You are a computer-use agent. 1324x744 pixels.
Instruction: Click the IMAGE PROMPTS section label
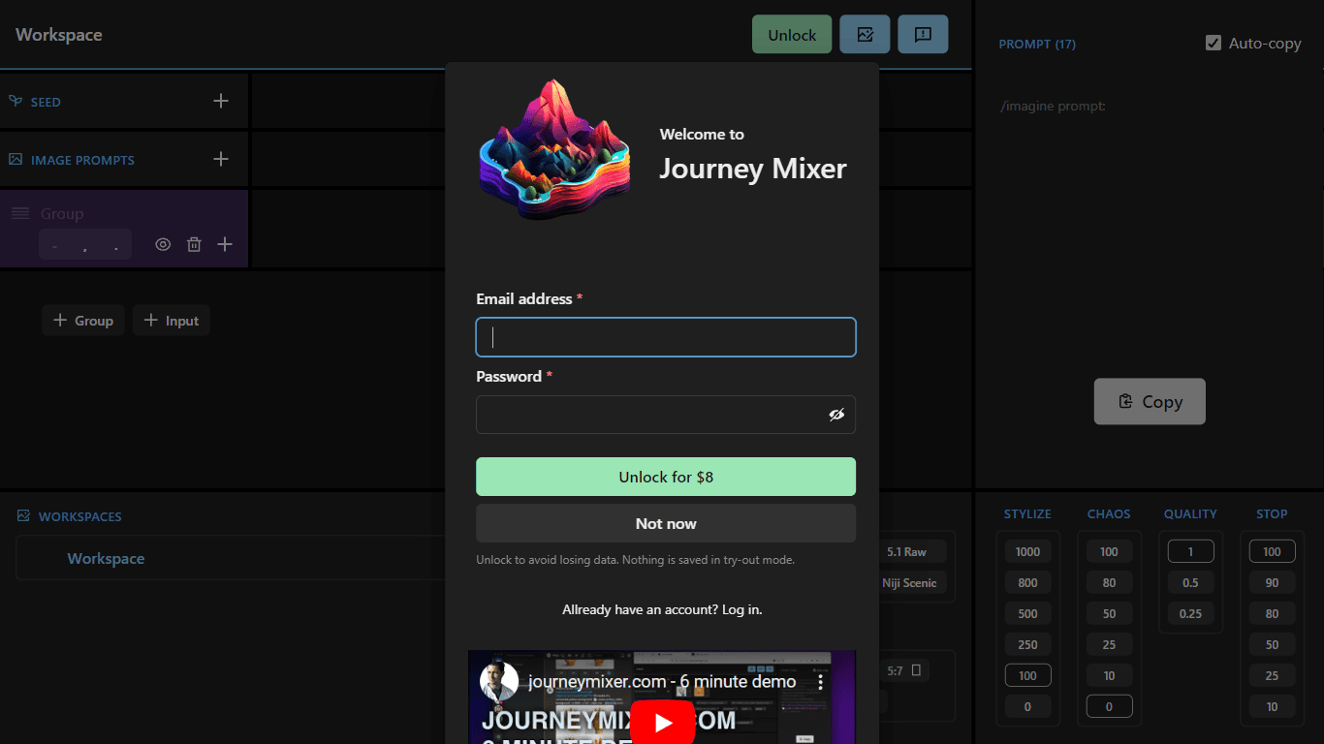[x=82, y=160]
